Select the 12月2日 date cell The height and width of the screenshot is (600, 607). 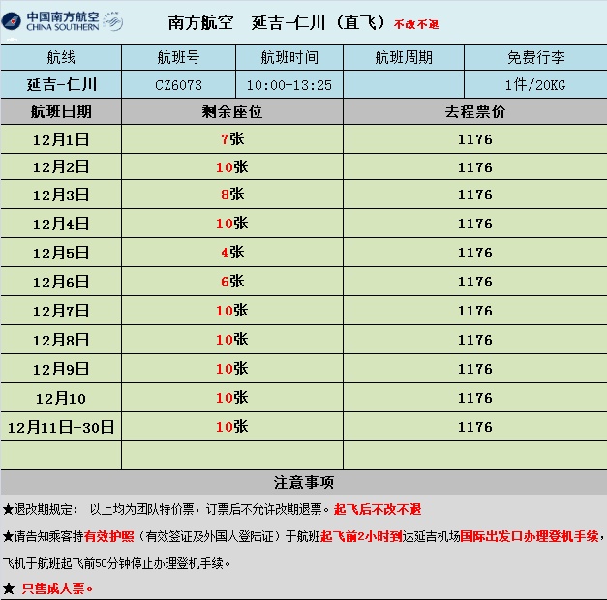coord(61,166)
